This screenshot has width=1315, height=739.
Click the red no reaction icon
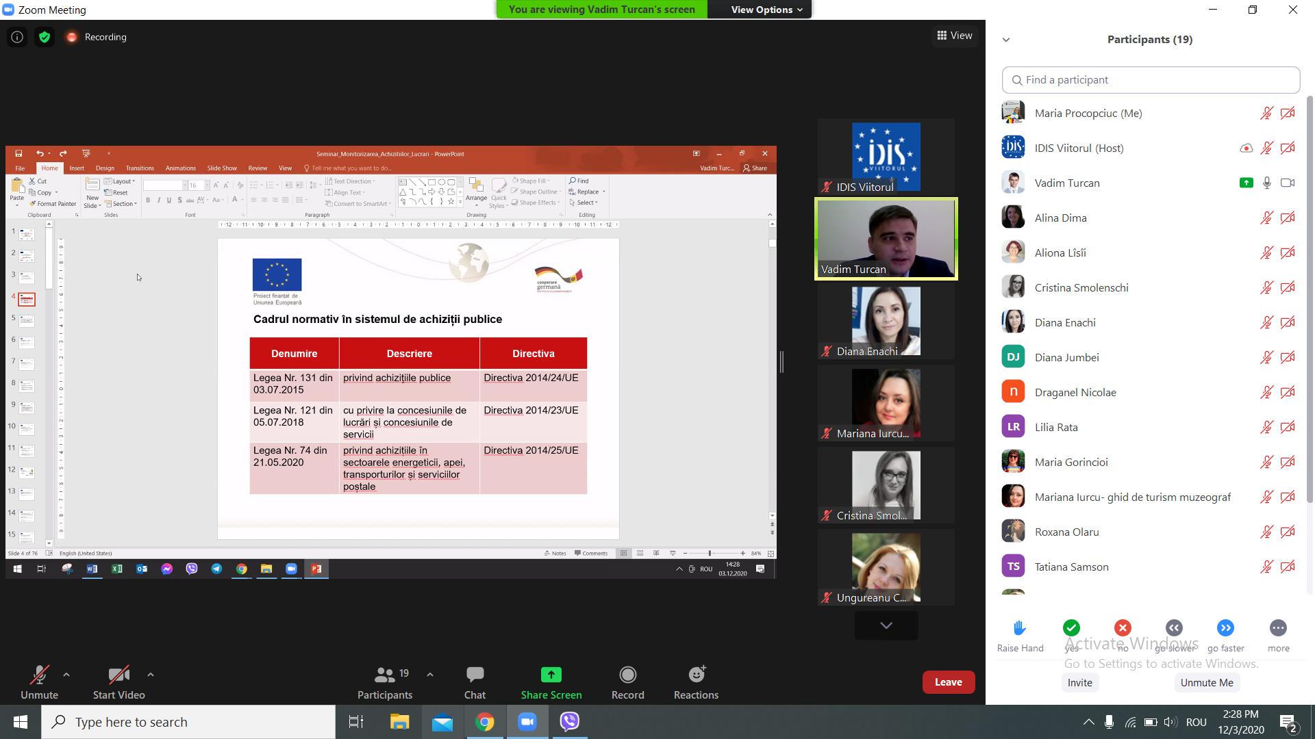tap(1123, 627)
